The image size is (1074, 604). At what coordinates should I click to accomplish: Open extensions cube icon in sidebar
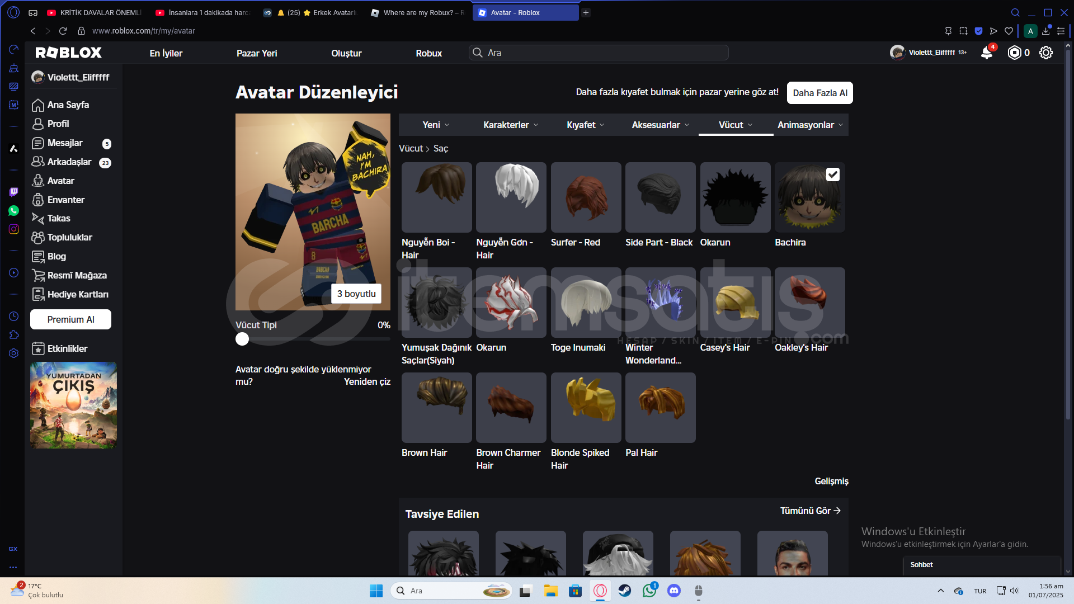[x=14, y=334]
